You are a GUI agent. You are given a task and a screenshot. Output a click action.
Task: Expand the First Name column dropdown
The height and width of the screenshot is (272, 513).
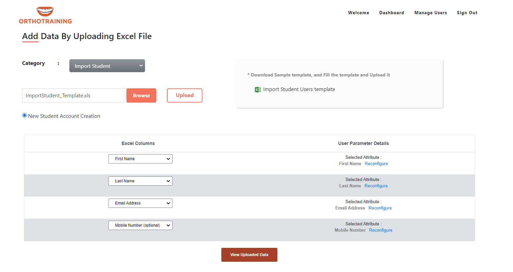tap(140, 159)
